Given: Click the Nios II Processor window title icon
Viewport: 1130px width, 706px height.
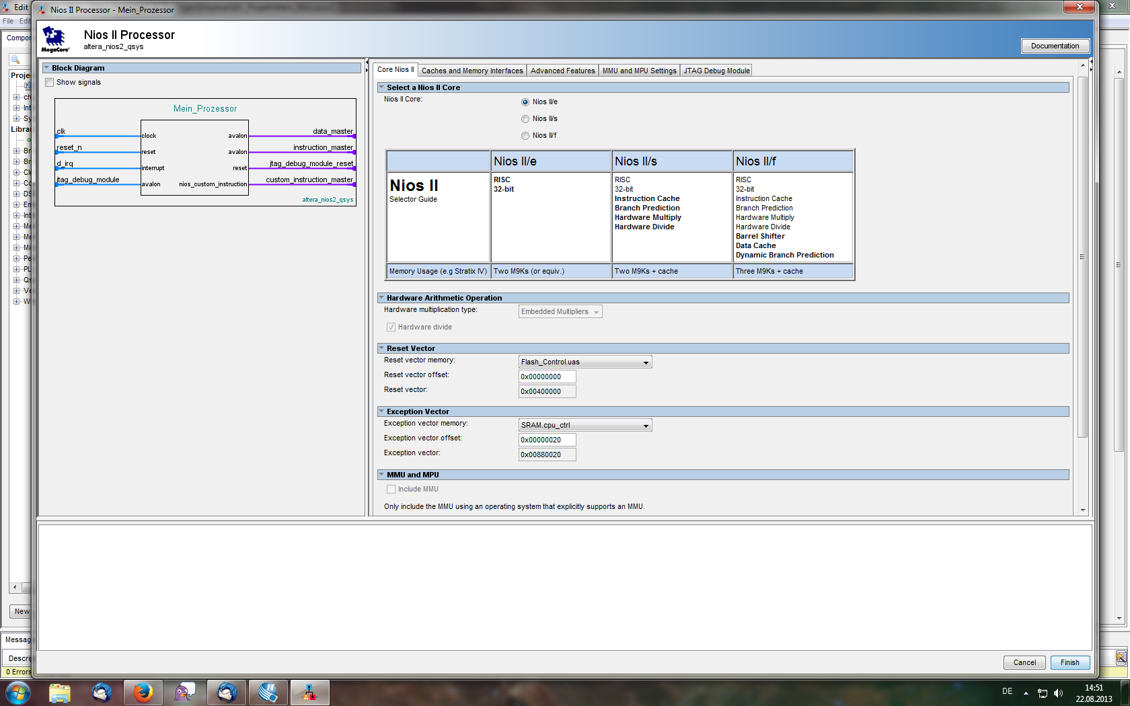Looking at the screenshot, I should pyautogui.click(x=42, y=10).
